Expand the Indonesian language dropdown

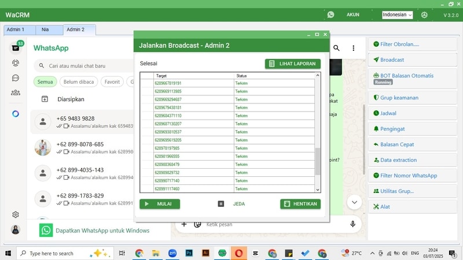[x=397, y=15]
